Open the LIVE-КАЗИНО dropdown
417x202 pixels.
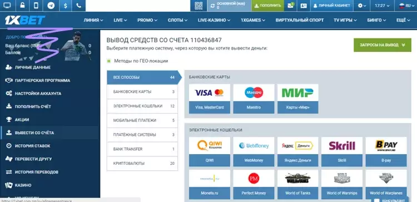[x=214, y=20]
